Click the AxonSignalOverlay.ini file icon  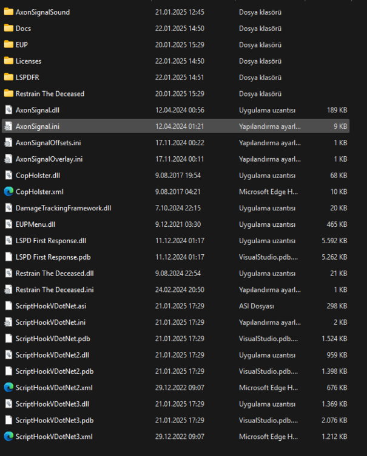[8, 159]
